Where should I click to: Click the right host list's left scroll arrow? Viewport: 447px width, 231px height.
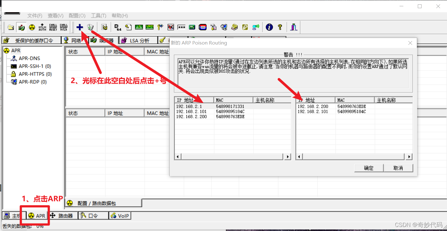(x=299, y=157)
